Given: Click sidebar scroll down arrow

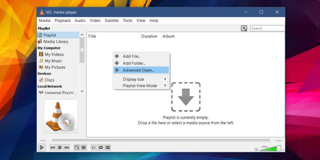Looking at the screenshot, I should point(82,91).
